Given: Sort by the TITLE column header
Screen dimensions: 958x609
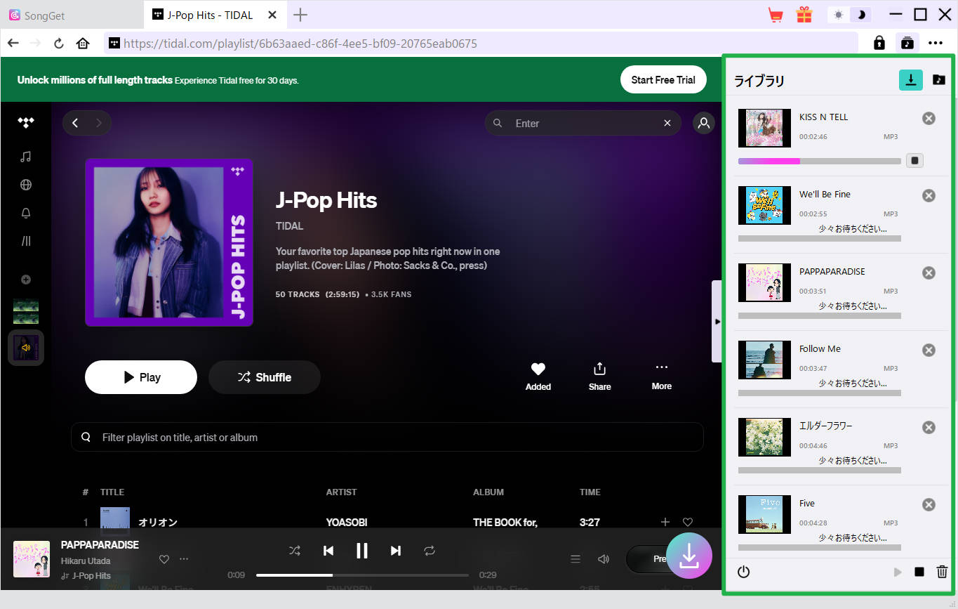Looking at the screenshot, I should coord(112,492).
